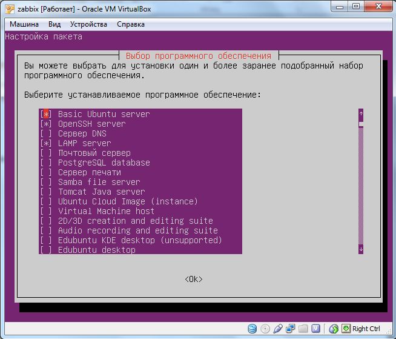Minimize the VirtualBox window
The image size is (396, 339).
(x=340, y=6)
